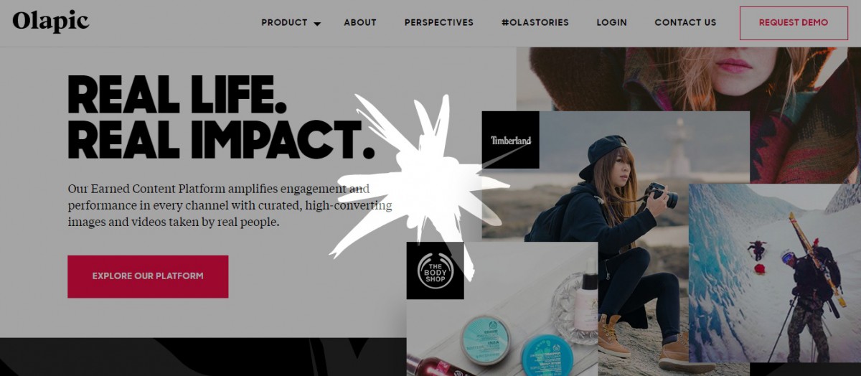Open the skier on snowy mountain photo
861x376 pixels.
775,273
